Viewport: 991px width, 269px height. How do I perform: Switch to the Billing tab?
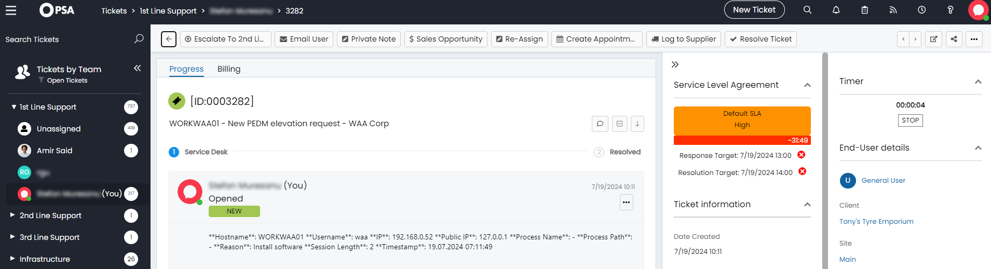coord(228,69)
